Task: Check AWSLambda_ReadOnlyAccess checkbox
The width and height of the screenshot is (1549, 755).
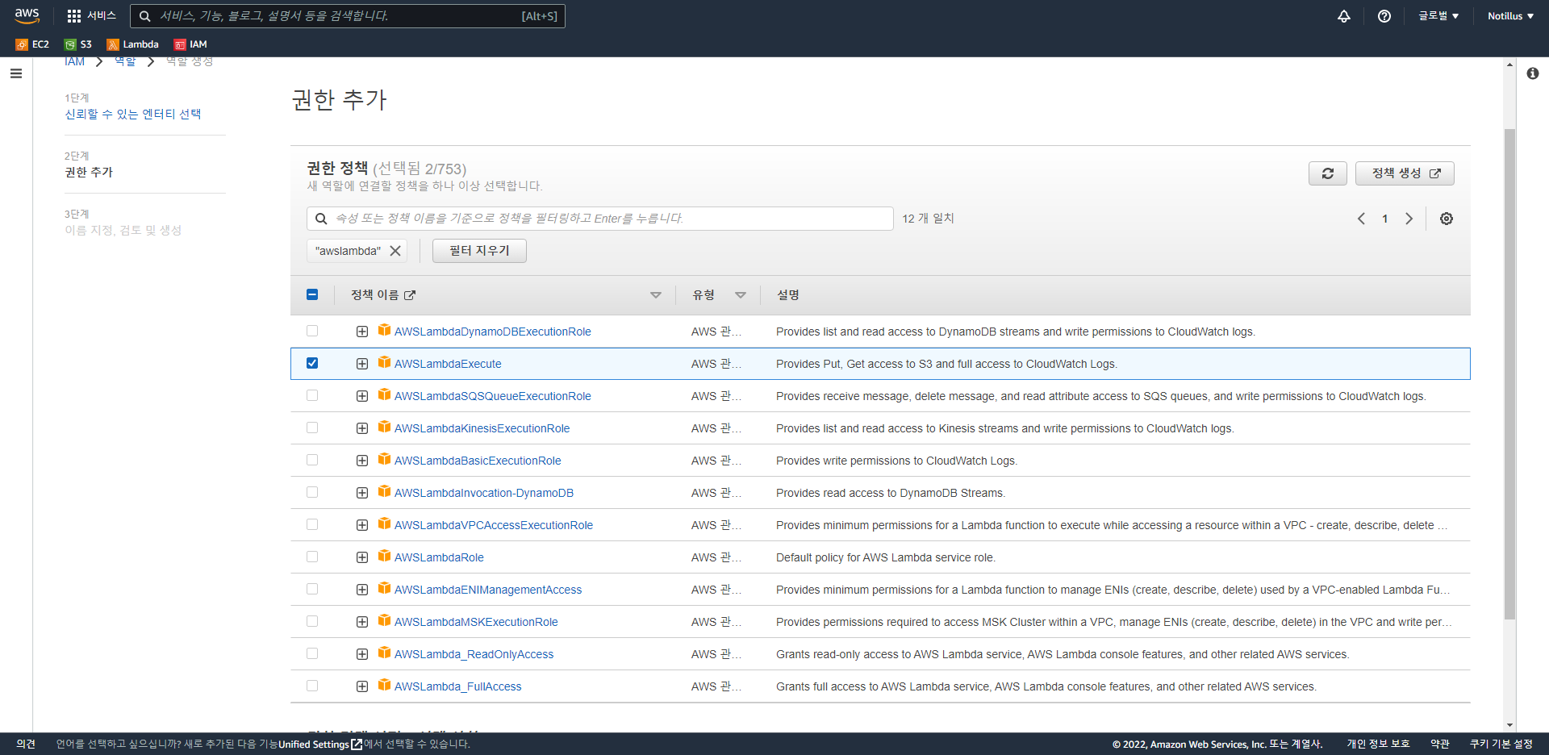Action: click(312, 653)
